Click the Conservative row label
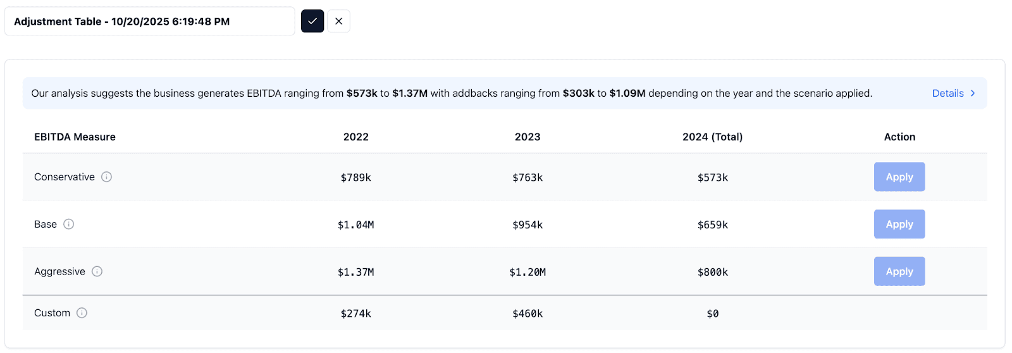 click(65, 176)
